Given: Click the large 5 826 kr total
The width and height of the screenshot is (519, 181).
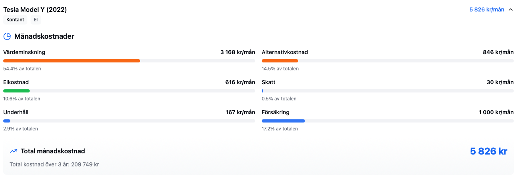Looking at the screenshot, I should 489,151.
